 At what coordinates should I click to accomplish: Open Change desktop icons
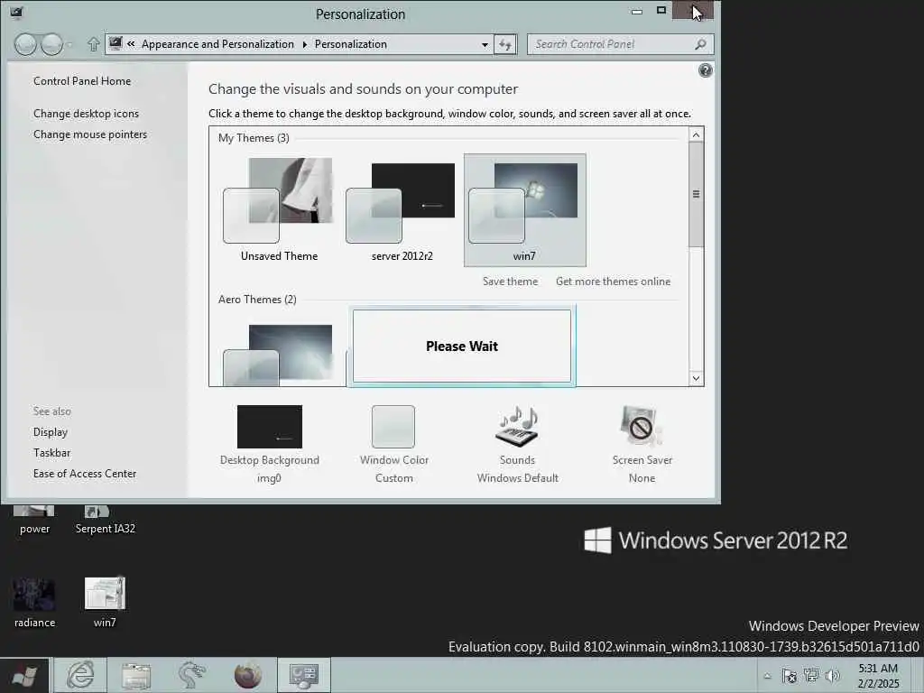coord(86,114)
